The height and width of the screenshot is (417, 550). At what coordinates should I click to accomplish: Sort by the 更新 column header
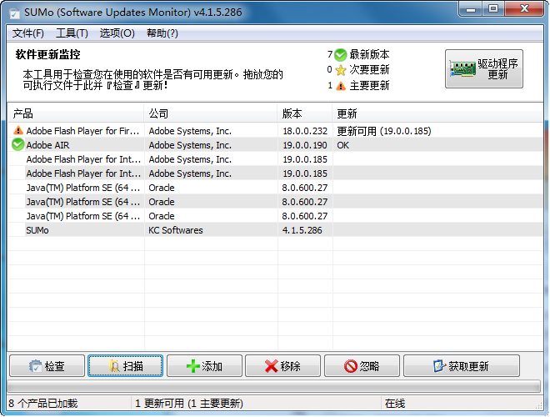pos(437,113)
